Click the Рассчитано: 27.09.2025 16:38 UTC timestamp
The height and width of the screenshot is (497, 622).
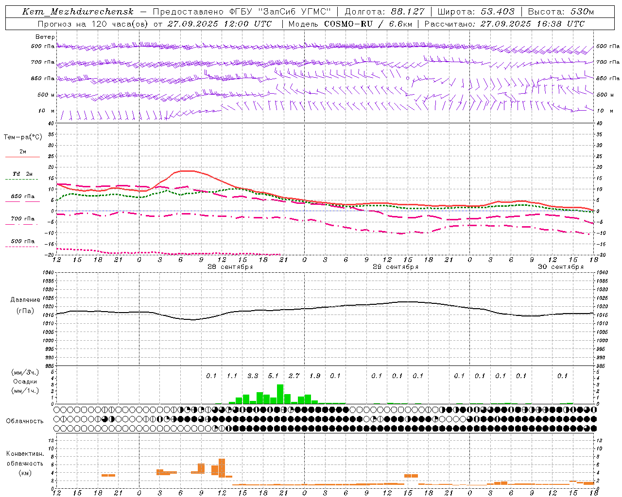pos(504,24)
